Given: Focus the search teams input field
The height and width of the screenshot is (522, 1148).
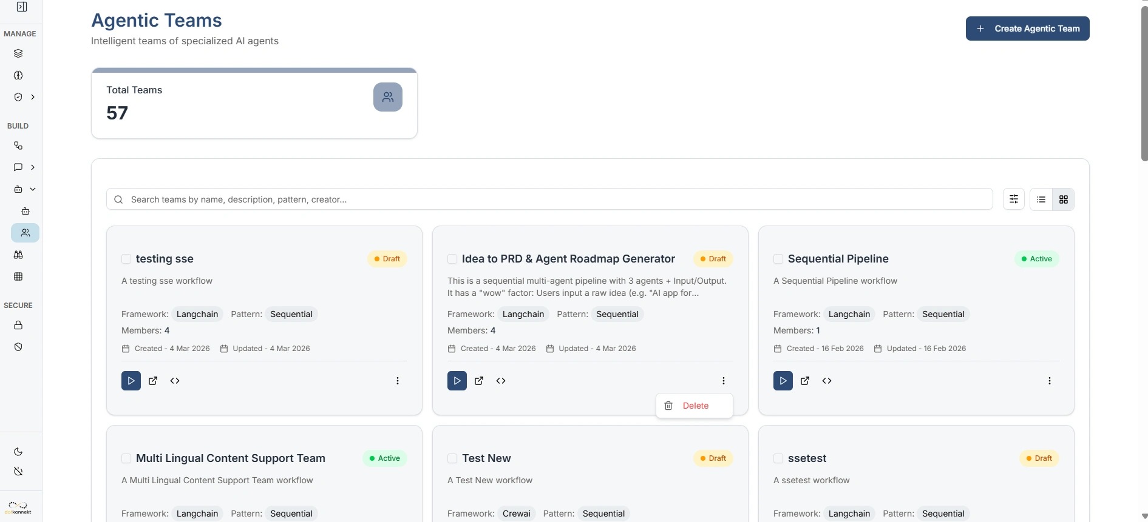Looking at the screenshot, I should point(549,199).
